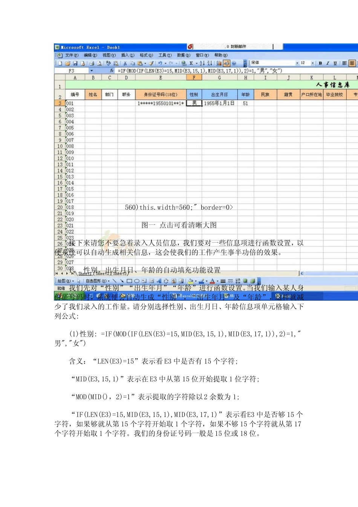
Task: Apply the Font Color A swatch
Action: (212, 281)
